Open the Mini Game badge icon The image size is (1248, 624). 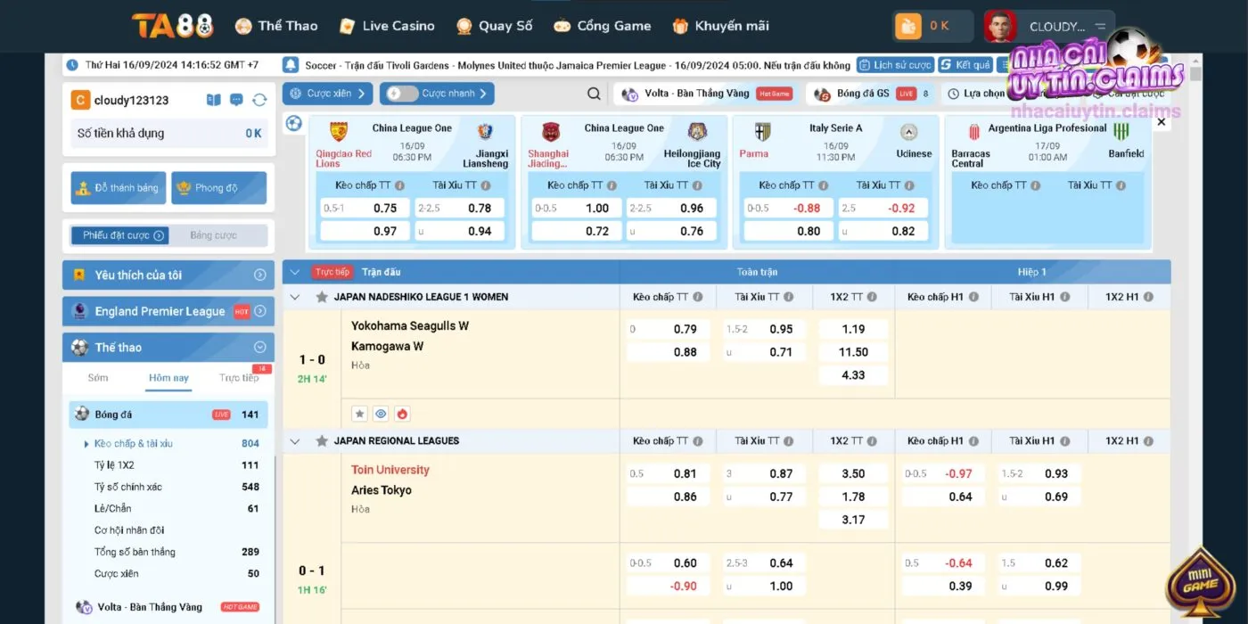[x=1200, y=584]
